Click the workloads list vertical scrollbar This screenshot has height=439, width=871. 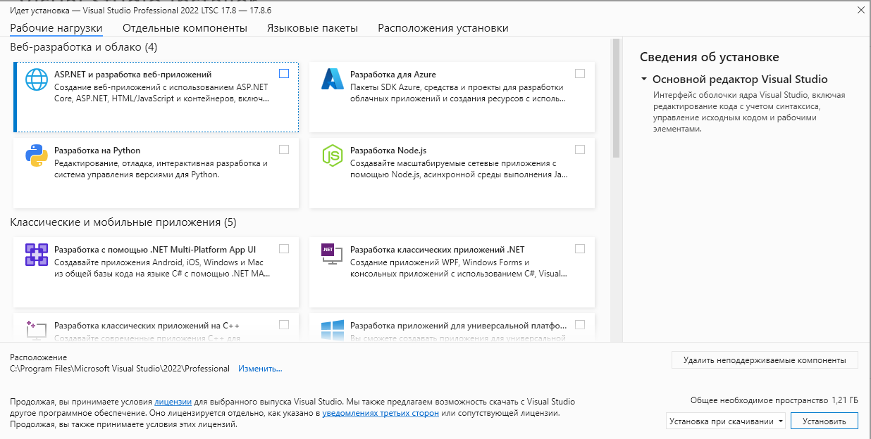pos(616,98)
